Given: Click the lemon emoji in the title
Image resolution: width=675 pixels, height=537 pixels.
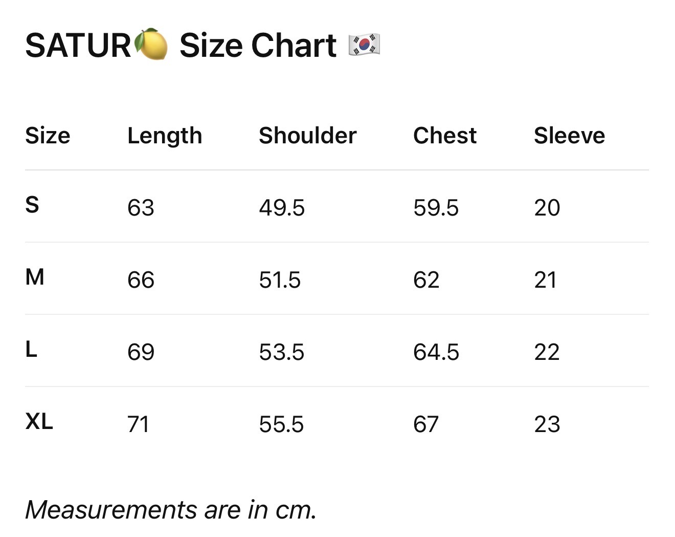Looking at the screenshot, I should pos(151,45).
